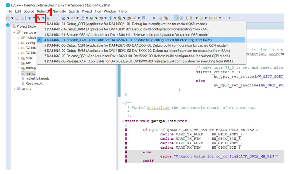
Task: Click the greyed Save icon
Action: [17, 18]
